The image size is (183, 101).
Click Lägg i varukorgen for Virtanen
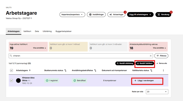[144, 81]
